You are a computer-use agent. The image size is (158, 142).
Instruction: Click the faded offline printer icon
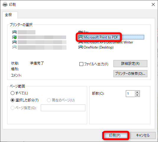pyautogui.click(x=14, y=47)
